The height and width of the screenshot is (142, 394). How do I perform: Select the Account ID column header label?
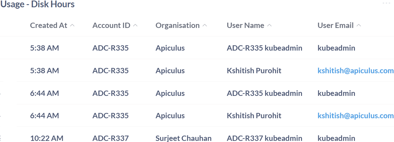111,25
